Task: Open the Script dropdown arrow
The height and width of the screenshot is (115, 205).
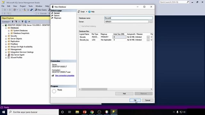Action: point(86,11)
